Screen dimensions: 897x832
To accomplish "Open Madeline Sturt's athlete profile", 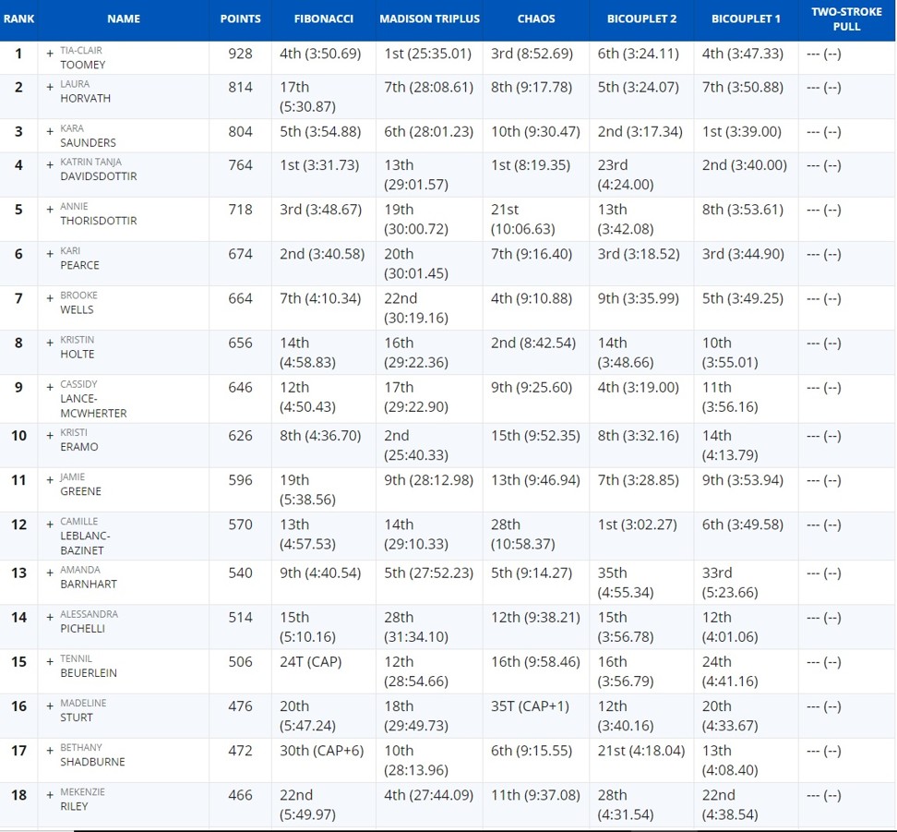I will pos(84,711).
